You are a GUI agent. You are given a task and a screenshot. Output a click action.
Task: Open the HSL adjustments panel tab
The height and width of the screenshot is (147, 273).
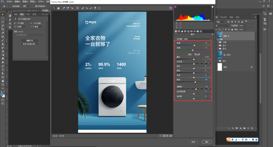[x=185, y=31]
